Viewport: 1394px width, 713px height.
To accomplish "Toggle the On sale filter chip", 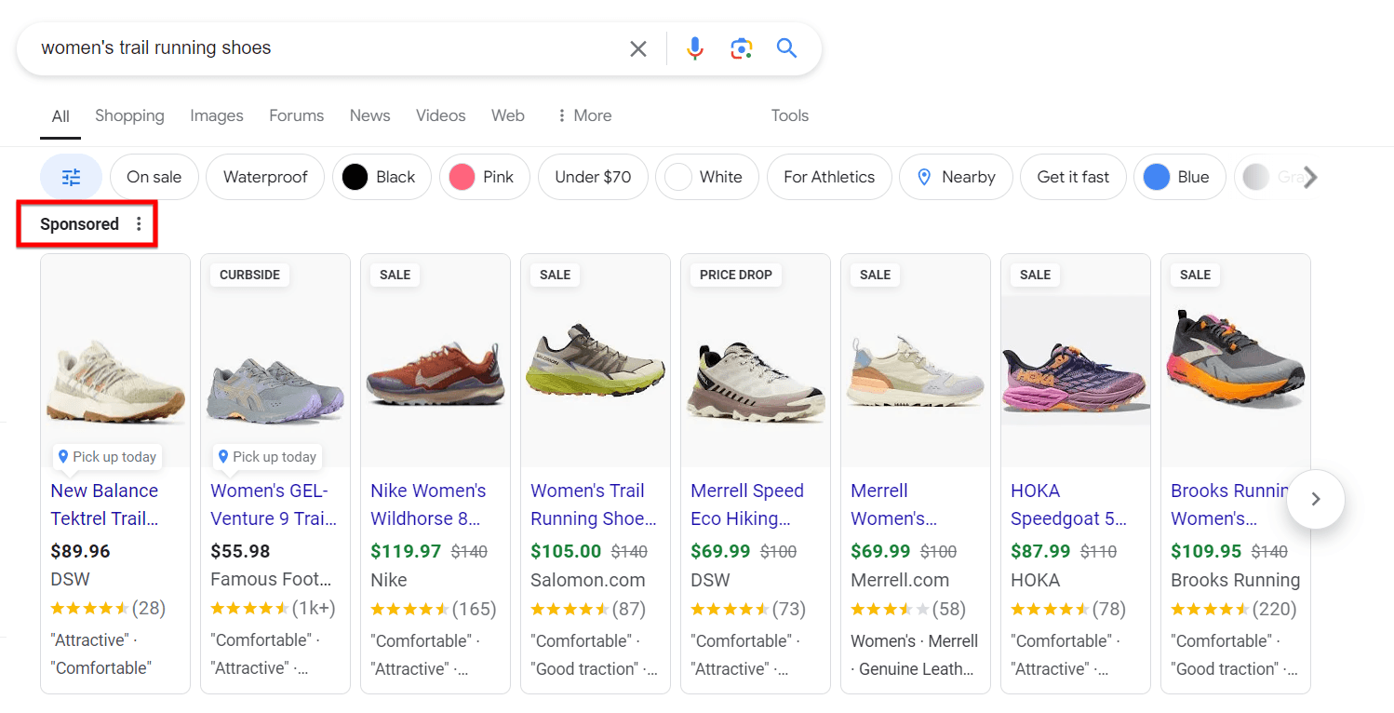I will point(154,177).
